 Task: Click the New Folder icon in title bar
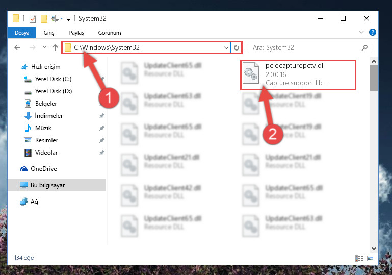tap(44, 19)
